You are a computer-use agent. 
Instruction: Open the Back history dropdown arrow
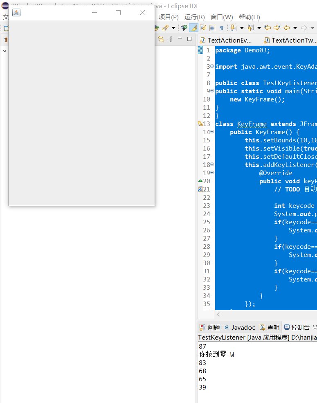point(295,28)
